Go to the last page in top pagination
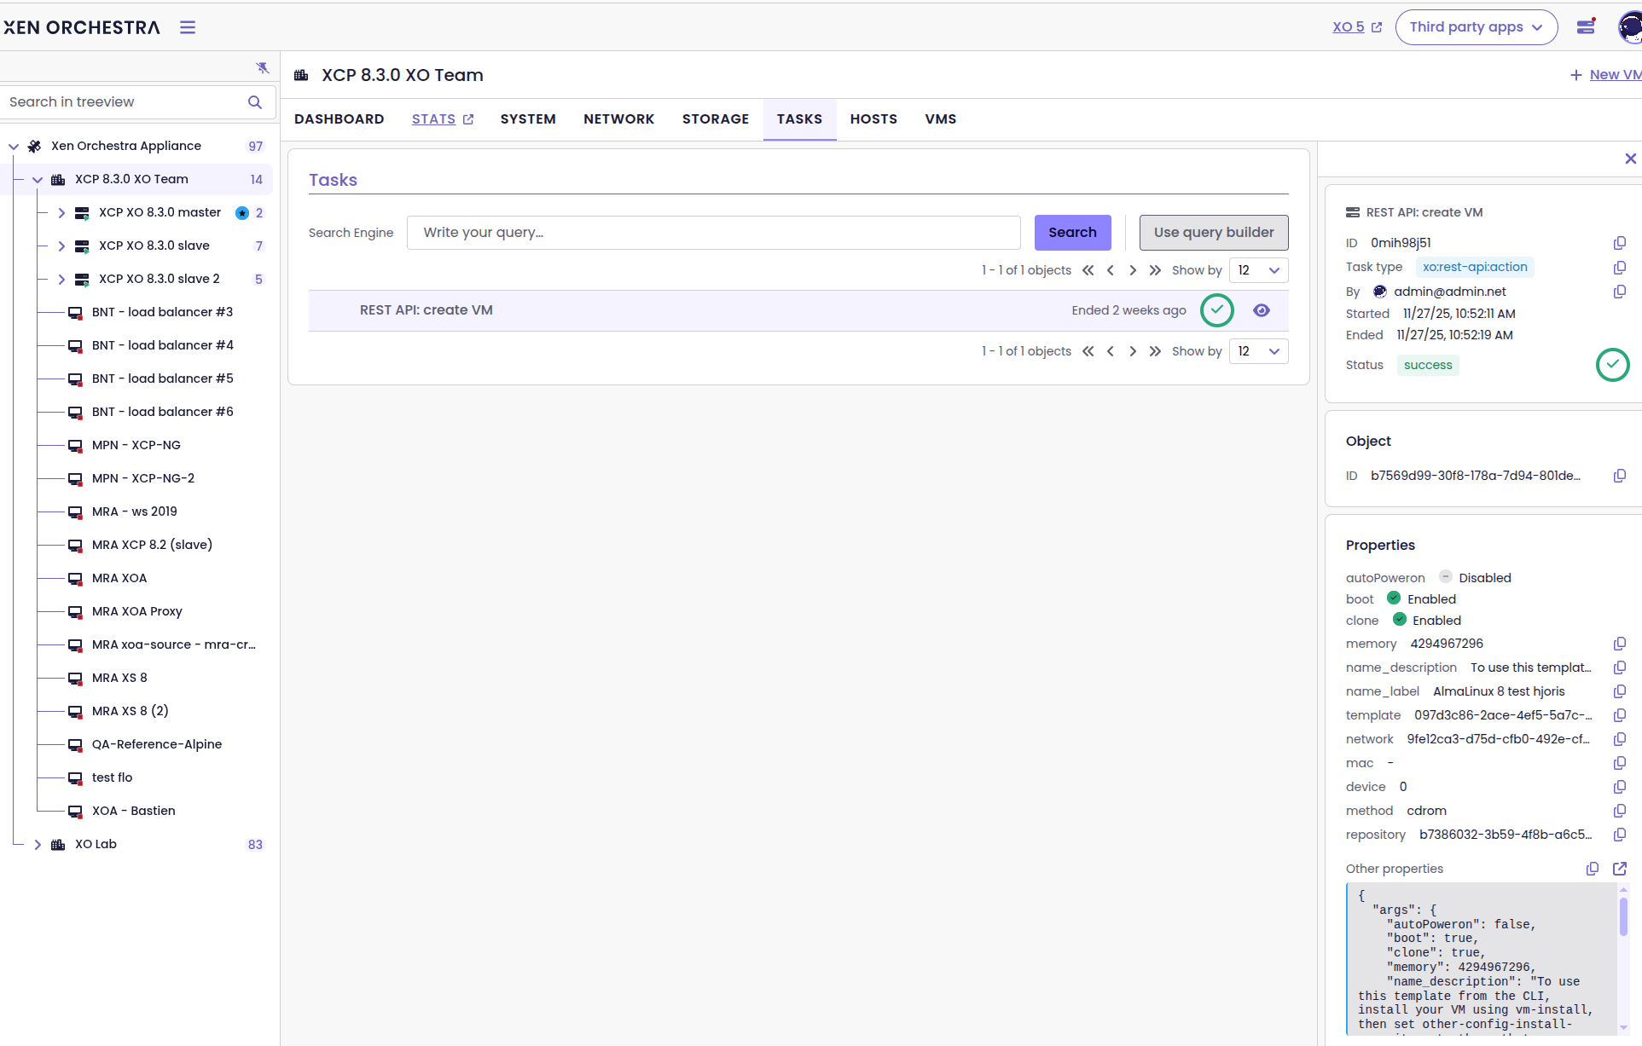This screenshot has height=1046, width=1642. coord(1155,270)
